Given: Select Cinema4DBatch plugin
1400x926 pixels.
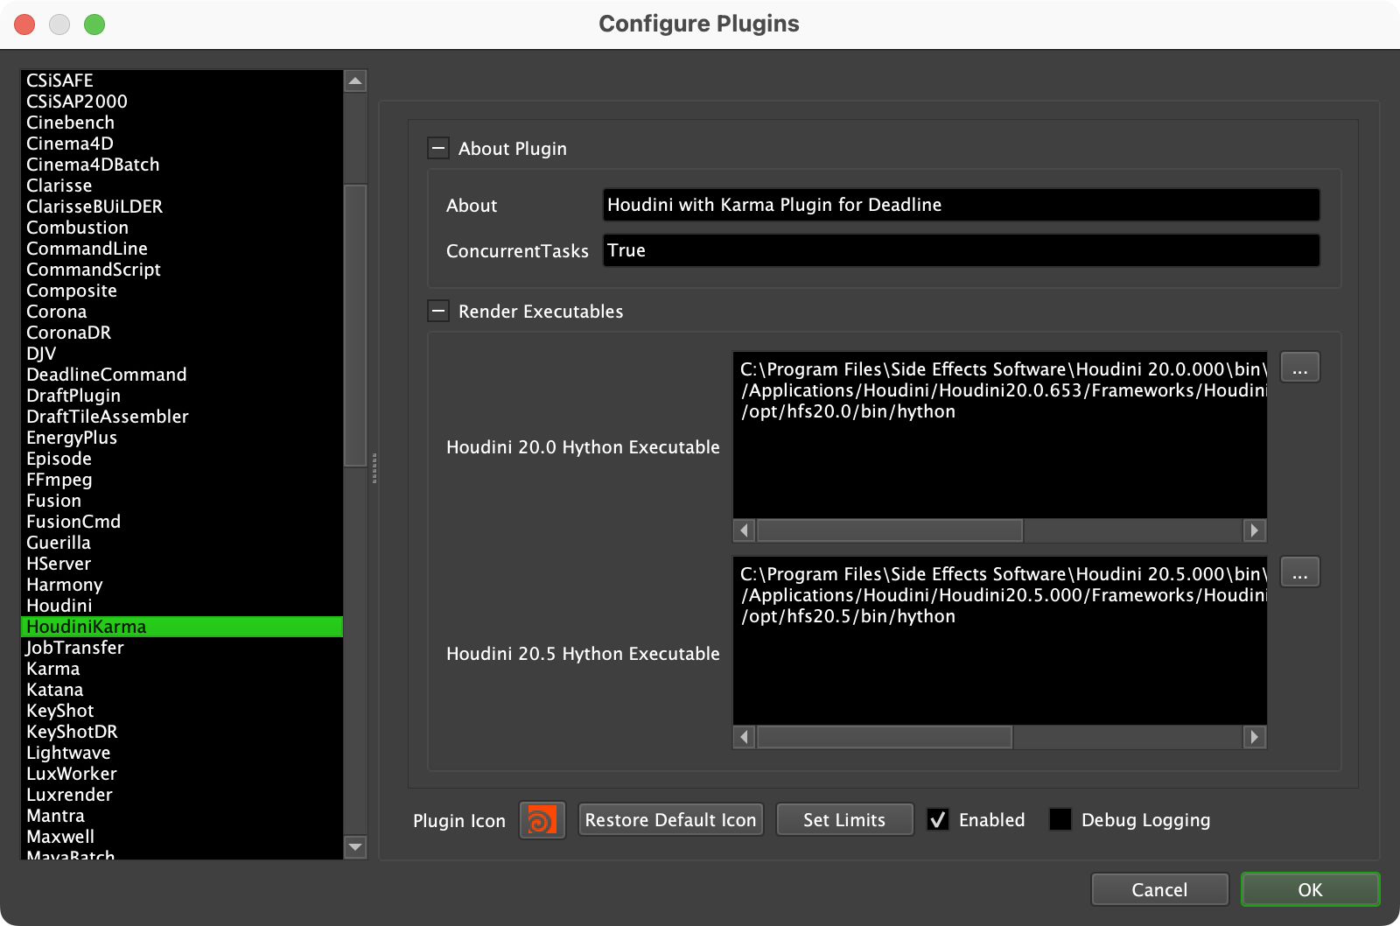Looking at the screenshot, I should coord(182,165).
